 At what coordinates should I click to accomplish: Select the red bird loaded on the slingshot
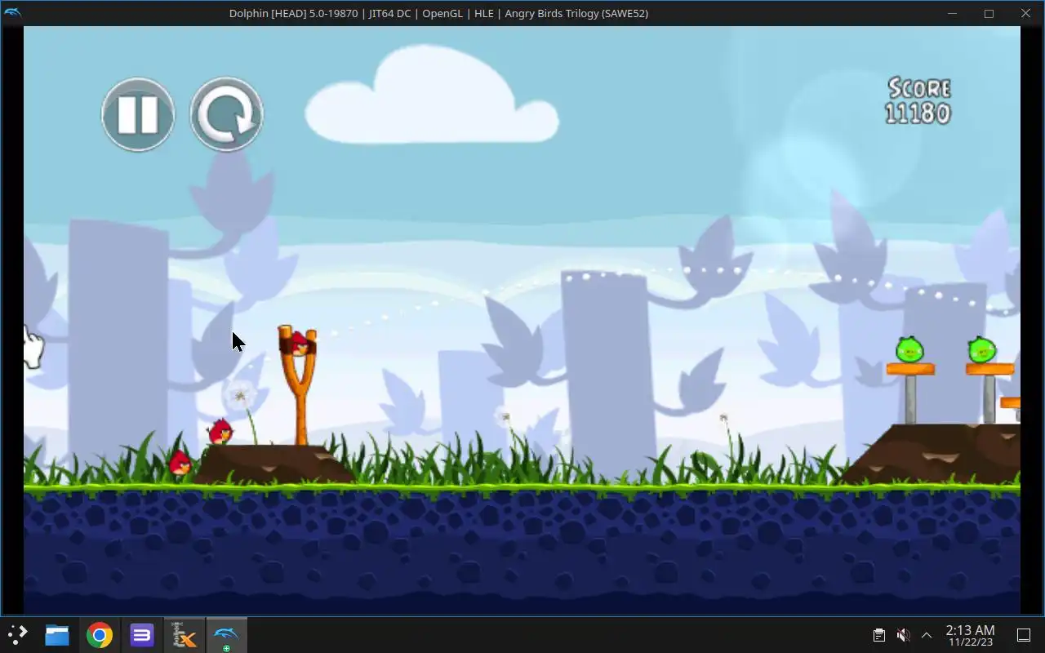coord(300,344)
